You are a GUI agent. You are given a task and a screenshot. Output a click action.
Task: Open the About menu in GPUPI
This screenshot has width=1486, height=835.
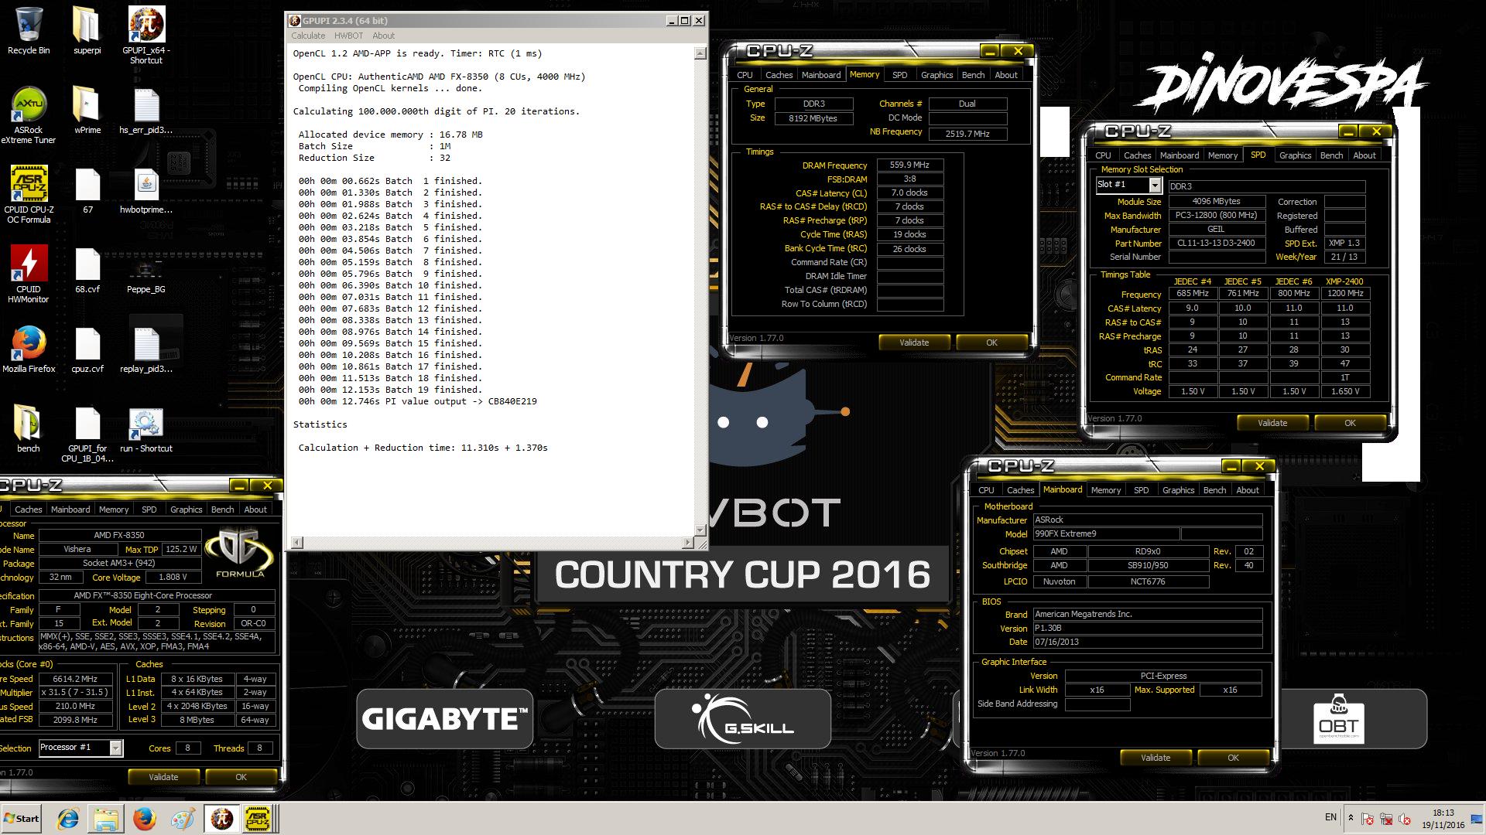383,36
